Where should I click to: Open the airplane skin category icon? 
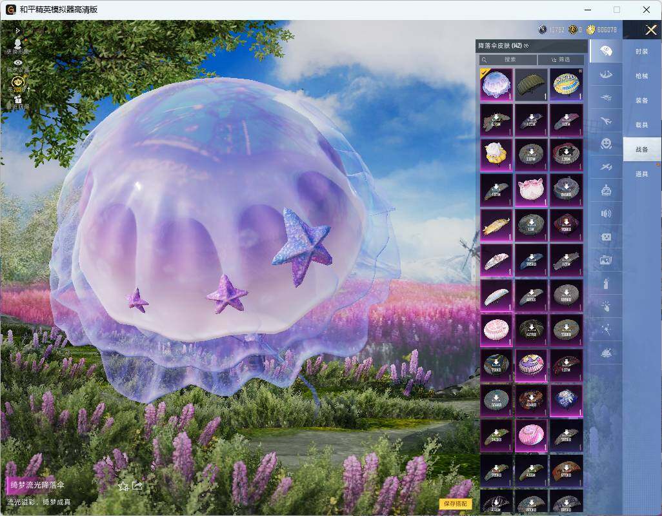click(x=606, y=121)
